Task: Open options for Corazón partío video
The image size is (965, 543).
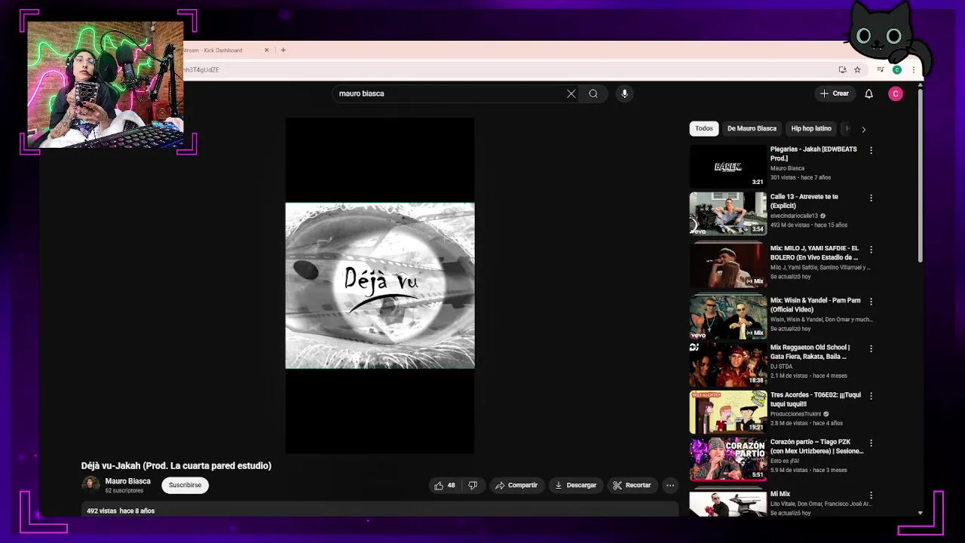Action: 871,443
